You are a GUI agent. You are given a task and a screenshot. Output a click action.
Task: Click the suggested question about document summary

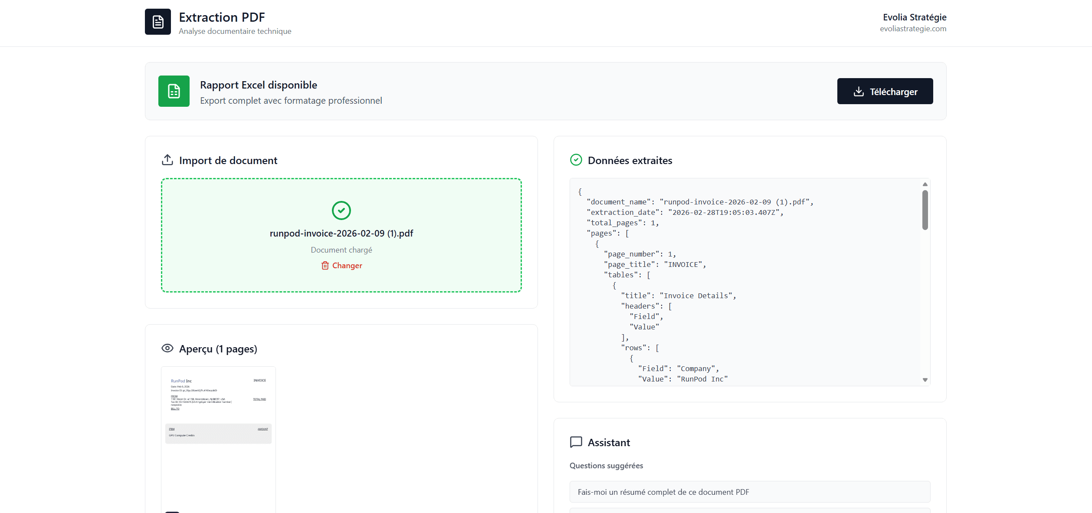(x=749, y=492)
